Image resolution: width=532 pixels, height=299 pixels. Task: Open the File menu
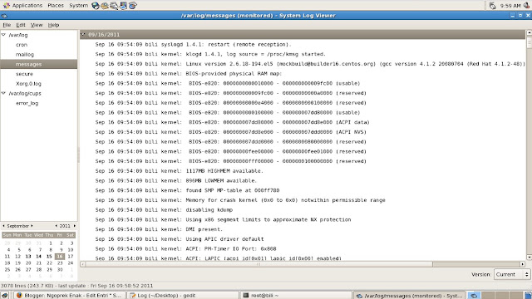click(x=7, y=25)
